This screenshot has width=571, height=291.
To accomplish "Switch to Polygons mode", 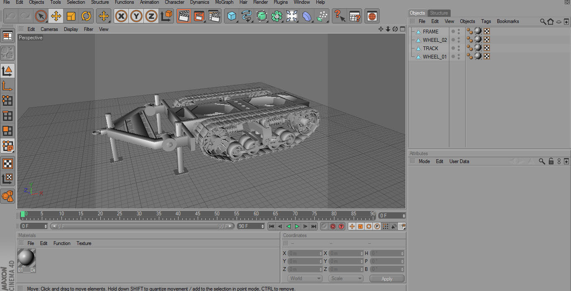I will coord(8,131).
